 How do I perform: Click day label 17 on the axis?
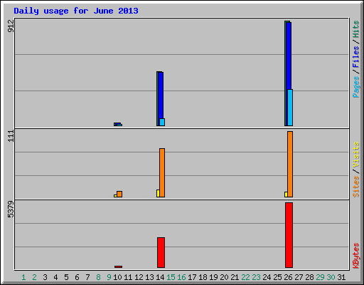pyautogui.click(x=192, y=277)
